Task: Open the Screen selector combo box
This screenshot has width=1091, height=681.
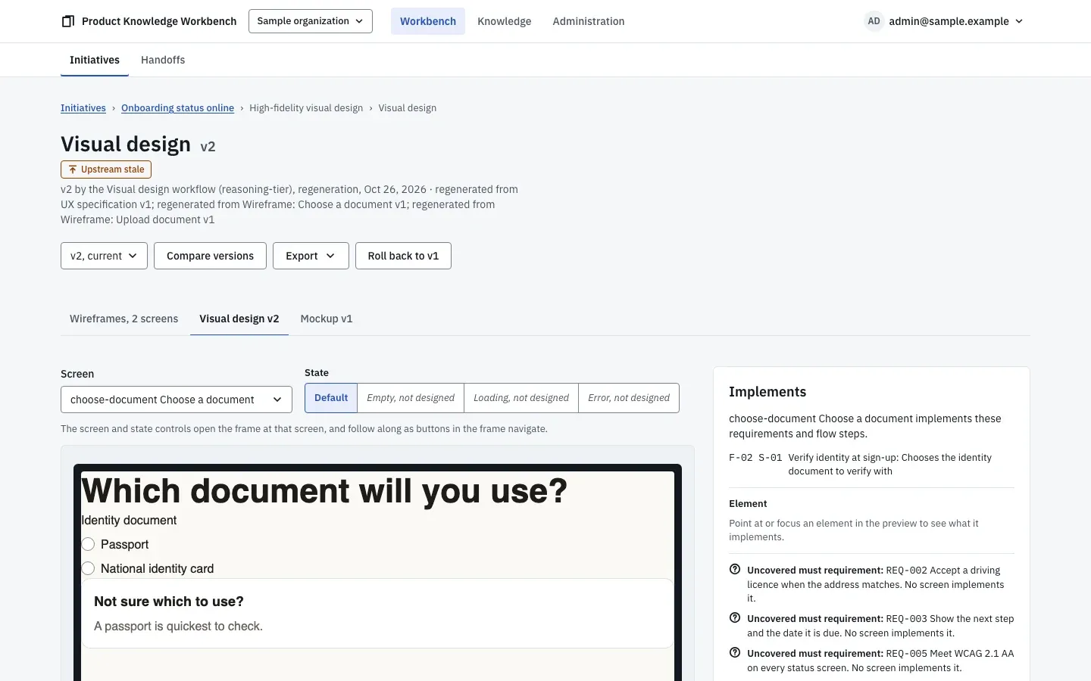Action: coord(177,400)
